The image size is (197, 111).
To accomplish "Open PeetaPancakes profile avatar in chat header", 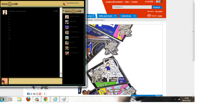I will click(65, 4).
